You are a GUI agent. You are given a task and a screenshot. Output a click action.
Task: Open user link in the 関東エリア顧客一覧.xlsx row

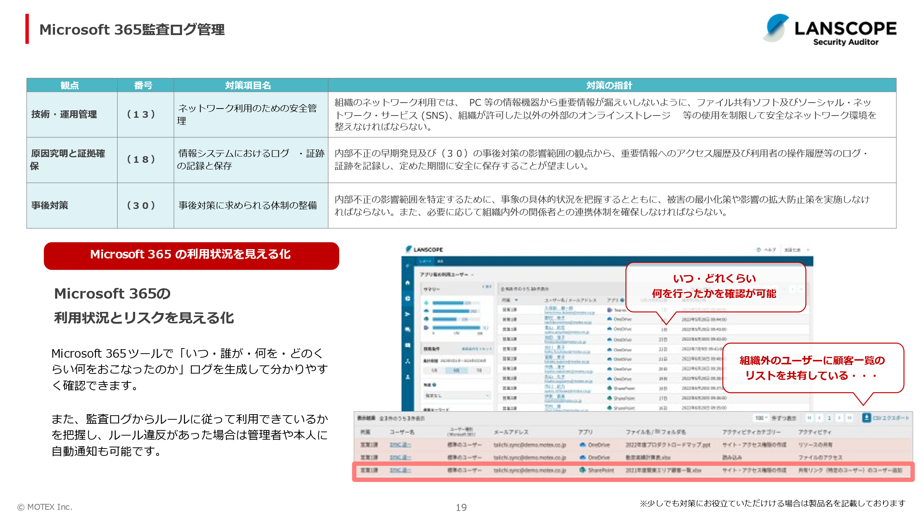[400, 470]
